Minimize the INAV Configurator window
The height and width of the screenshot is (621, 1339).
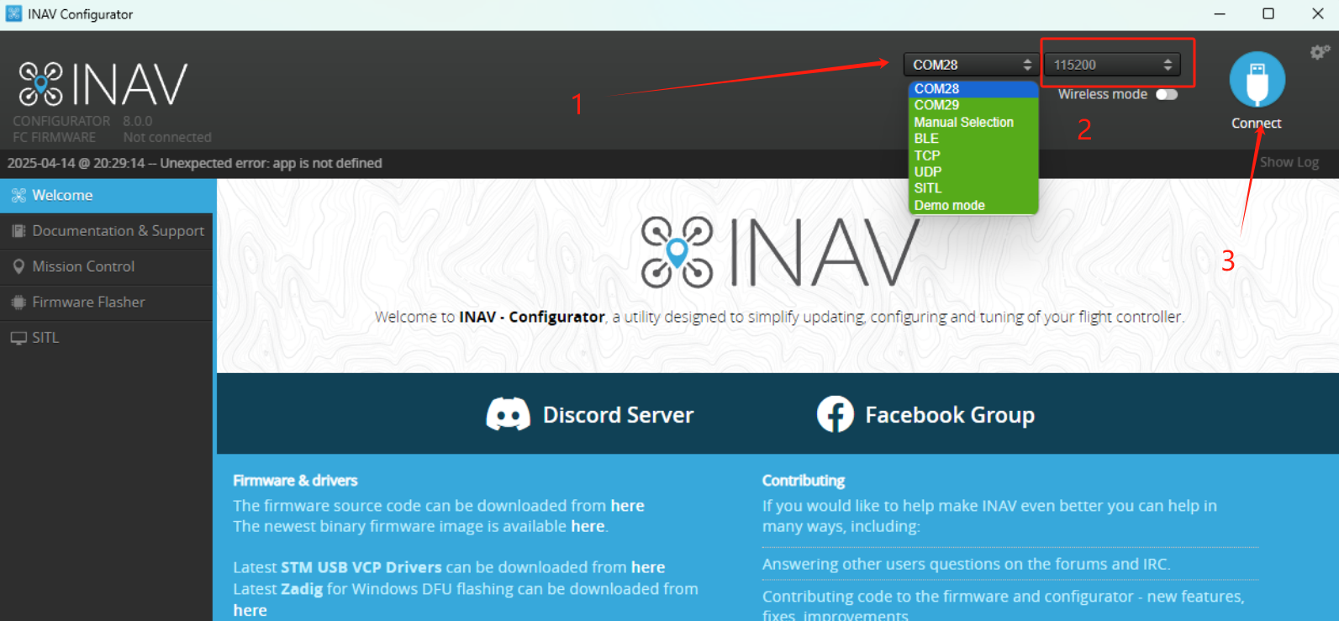point(1220,13)
